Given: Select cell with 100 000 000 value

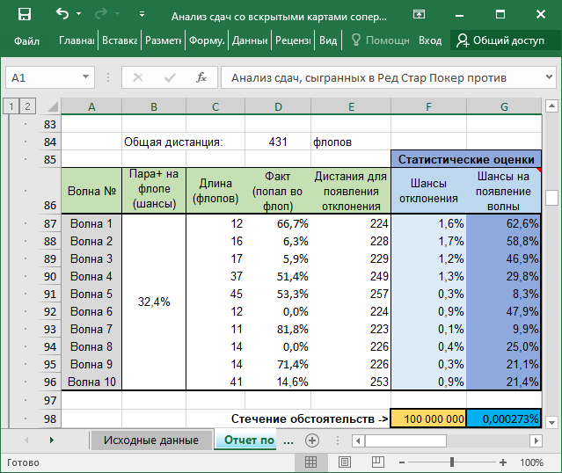Looking at the screenshot, I should click(x=428, y=419).
